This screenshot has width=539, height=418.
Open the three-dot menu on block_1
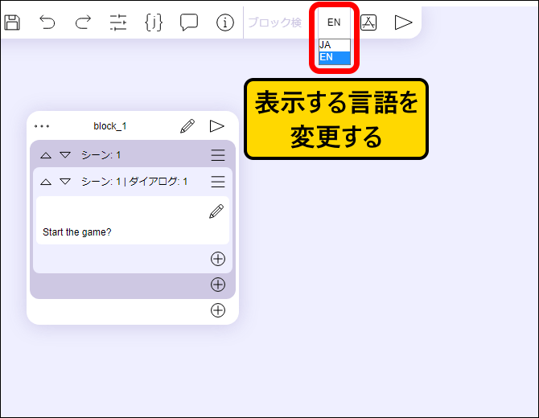click(x=42, y=126)
